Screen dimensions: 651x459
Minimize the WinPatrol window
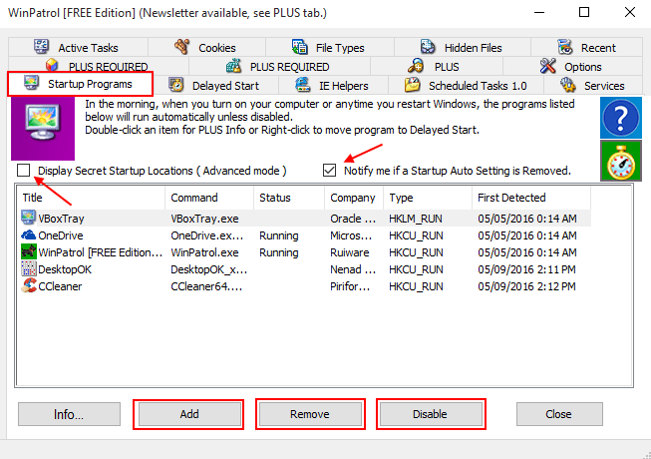click(x=539, y=12)
